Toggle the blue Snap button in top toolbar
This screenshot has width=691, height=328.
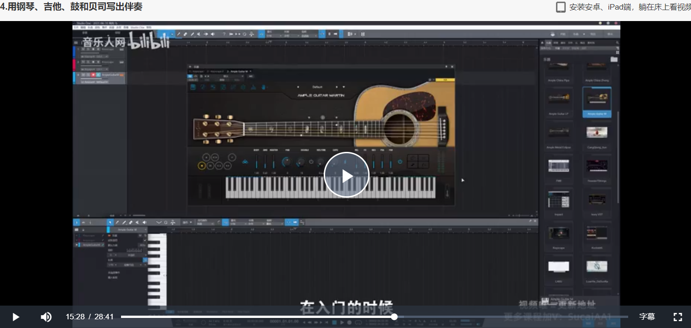click(261, 34)
